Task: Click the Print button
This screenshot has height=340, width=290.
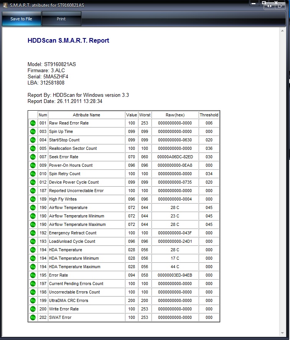Action: [61, 19]
